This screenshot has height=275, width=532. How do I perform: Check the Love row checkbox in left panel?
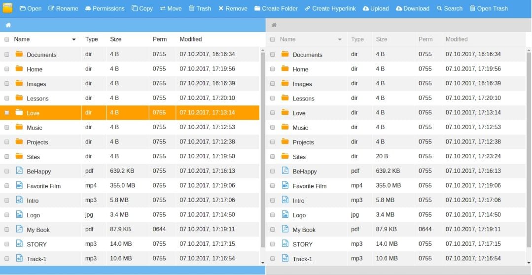tap(7, 112)
